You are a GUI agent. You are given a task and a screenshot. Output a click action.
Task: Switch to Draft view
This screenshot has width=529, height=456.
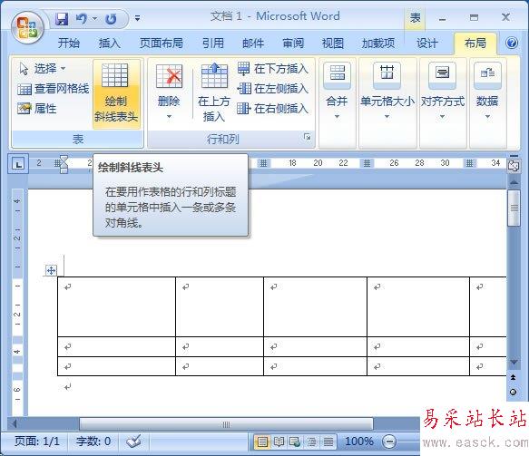point(328,441)
